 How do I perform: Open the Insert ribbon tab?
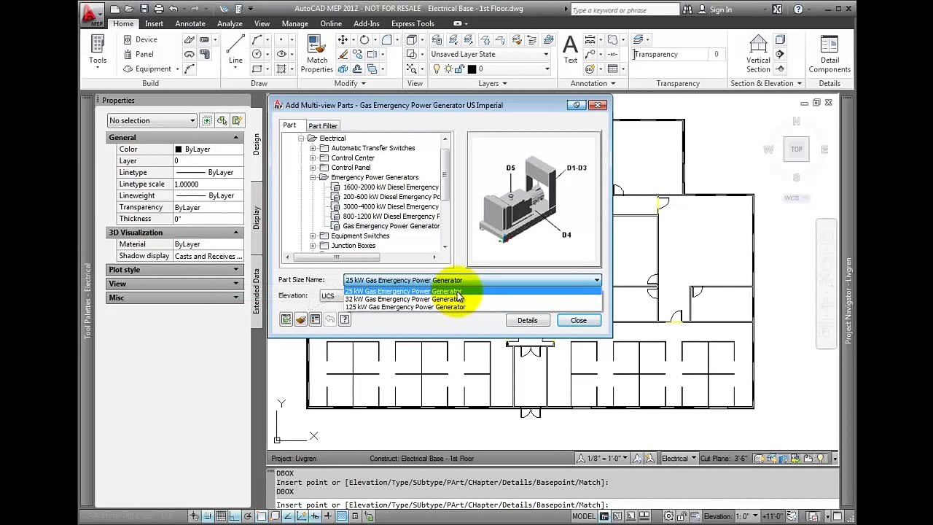[154, 23]
